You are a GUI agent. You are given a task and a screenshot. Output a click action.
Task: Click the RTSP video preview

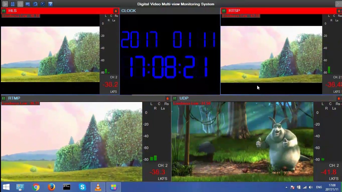[x=271, y=54]
